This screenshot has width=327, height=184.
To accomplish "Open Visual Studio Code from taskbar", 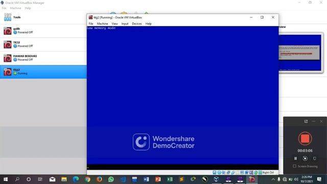I will click(123, 179).
